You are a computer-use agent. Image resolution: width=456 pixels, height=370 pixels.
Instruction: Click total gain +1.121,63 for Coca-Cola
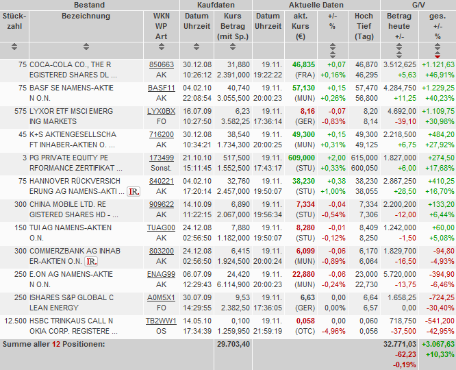point(438,64)
